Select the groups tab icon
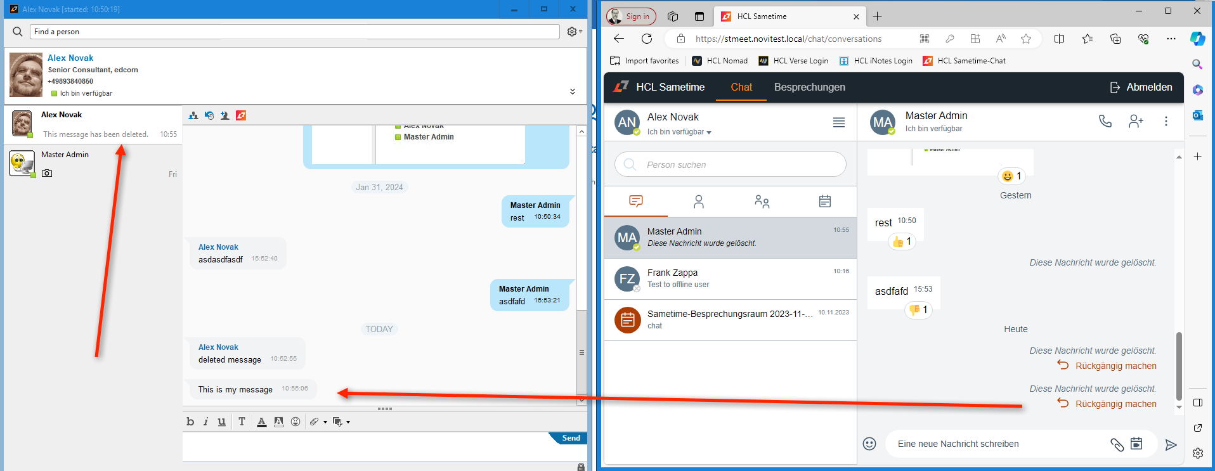1215x471 pixels. click(762, 202)
